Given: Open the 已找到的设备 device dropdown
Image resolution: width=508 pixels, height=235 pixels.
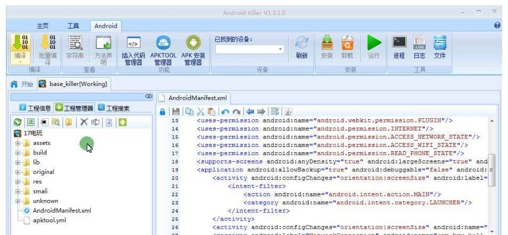Looking at the screenshot, I should click(x=250, y=49).
